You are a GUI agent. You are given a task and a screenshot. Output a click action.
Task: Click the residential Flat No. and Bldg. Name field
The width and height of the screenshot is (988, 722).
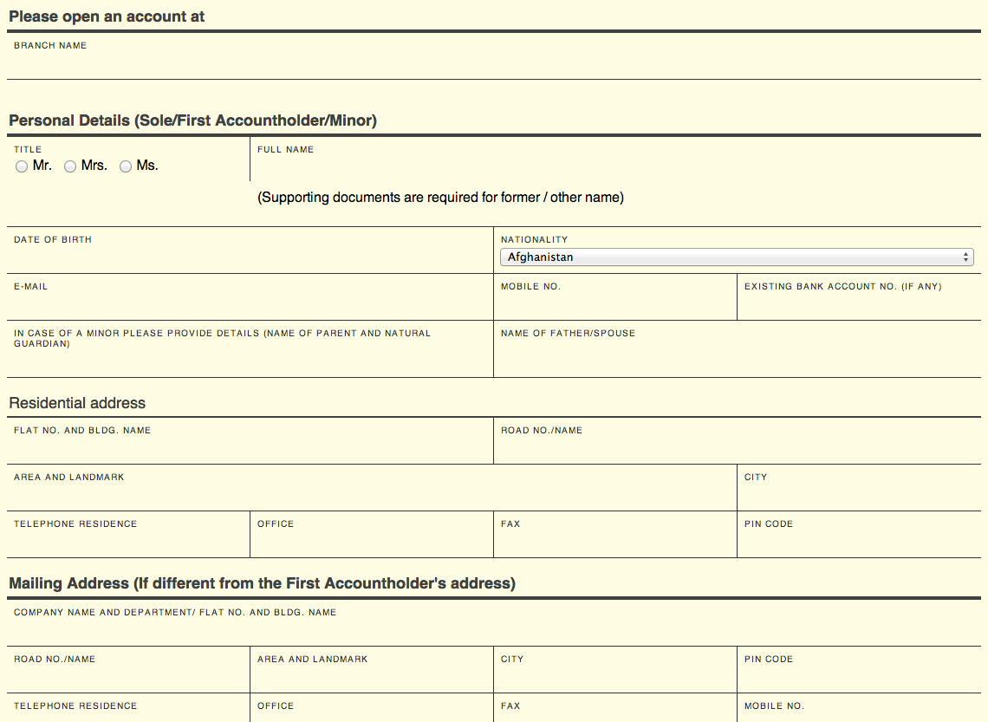click(x=250, y=449)
